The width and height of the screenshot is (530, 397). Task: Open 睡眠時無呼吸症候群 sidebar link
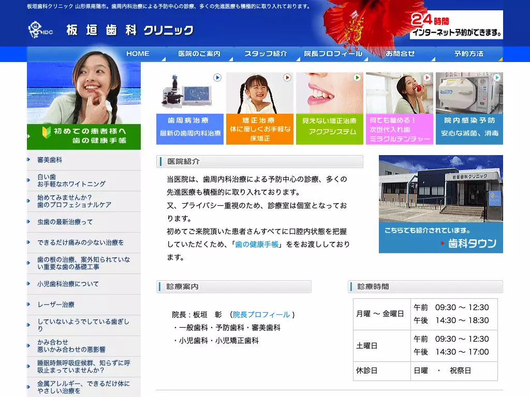click(83, 367)
